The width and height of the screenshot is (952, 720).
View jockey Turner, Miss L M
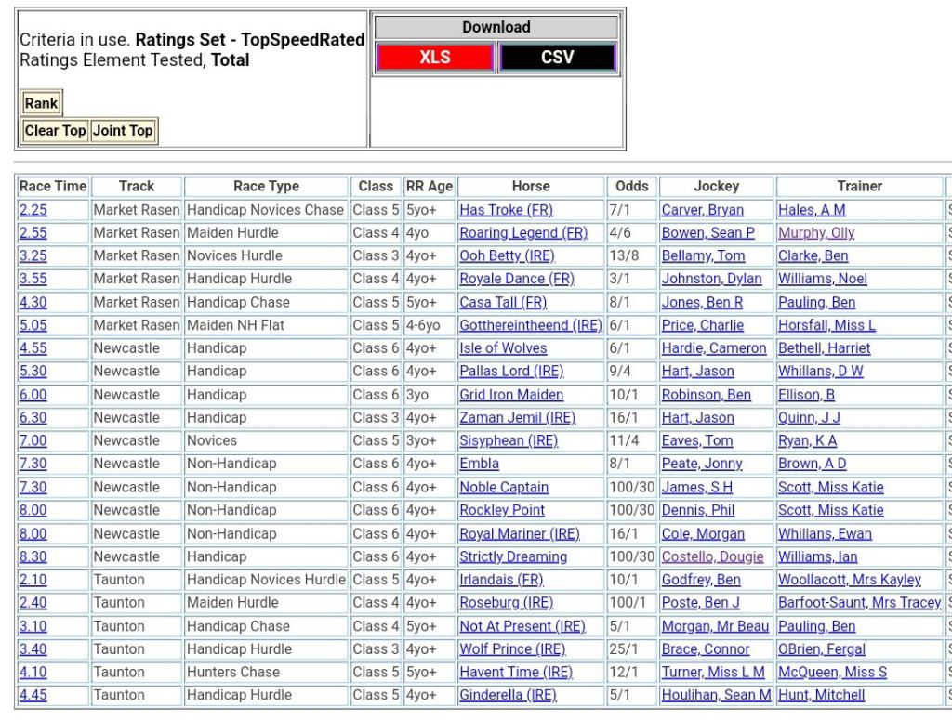[x=713, y=672]
